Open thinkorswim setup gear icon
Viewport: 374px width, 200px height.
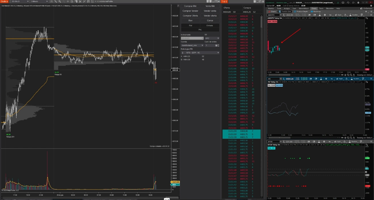(x=358, y=3)
